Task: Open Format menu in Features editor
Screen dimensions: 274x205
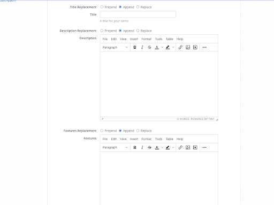Action: point(147,139)
